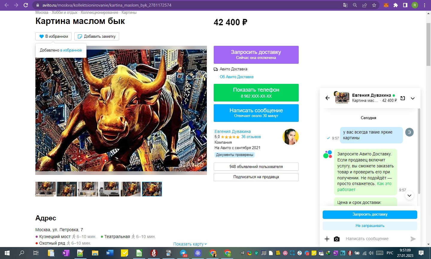This screenshot has height=259, width=431.
Task: Open the yellow checkmark notes app in taskbar
Action: (x=124, y=253)
